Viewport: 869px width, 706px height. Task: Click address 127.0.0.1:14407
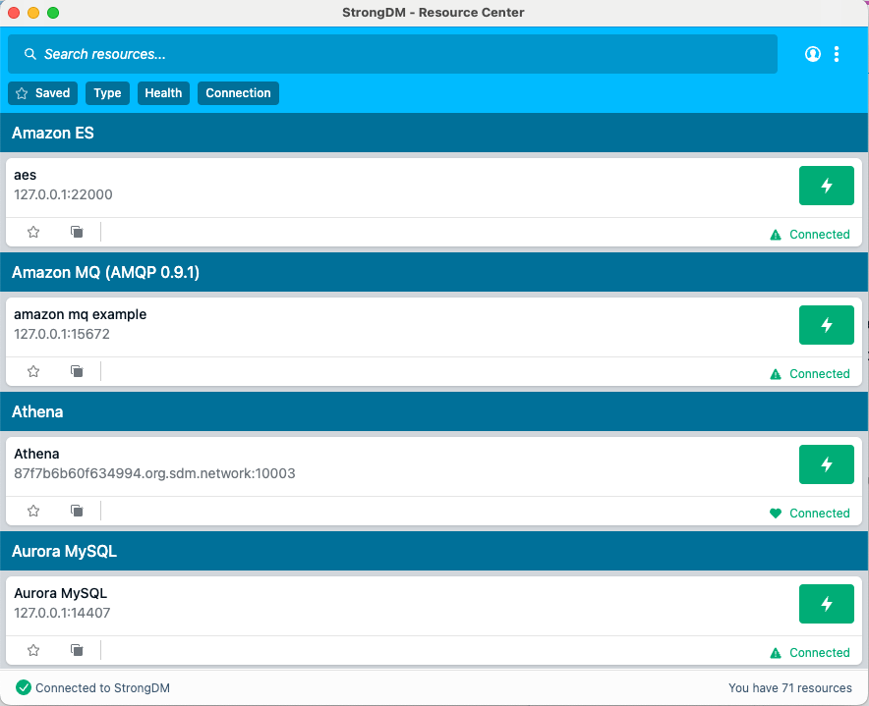click(x=62, y=614)
